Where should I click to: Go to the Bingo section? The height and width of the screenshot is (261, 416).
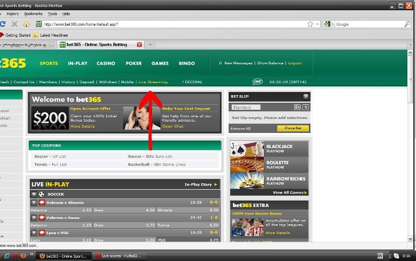(187, 63)
